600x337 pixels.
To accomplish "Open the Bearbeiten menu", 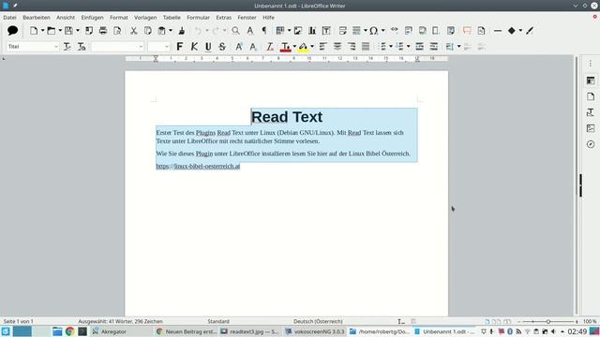I will pyautogui.click(x=37, y=18).
